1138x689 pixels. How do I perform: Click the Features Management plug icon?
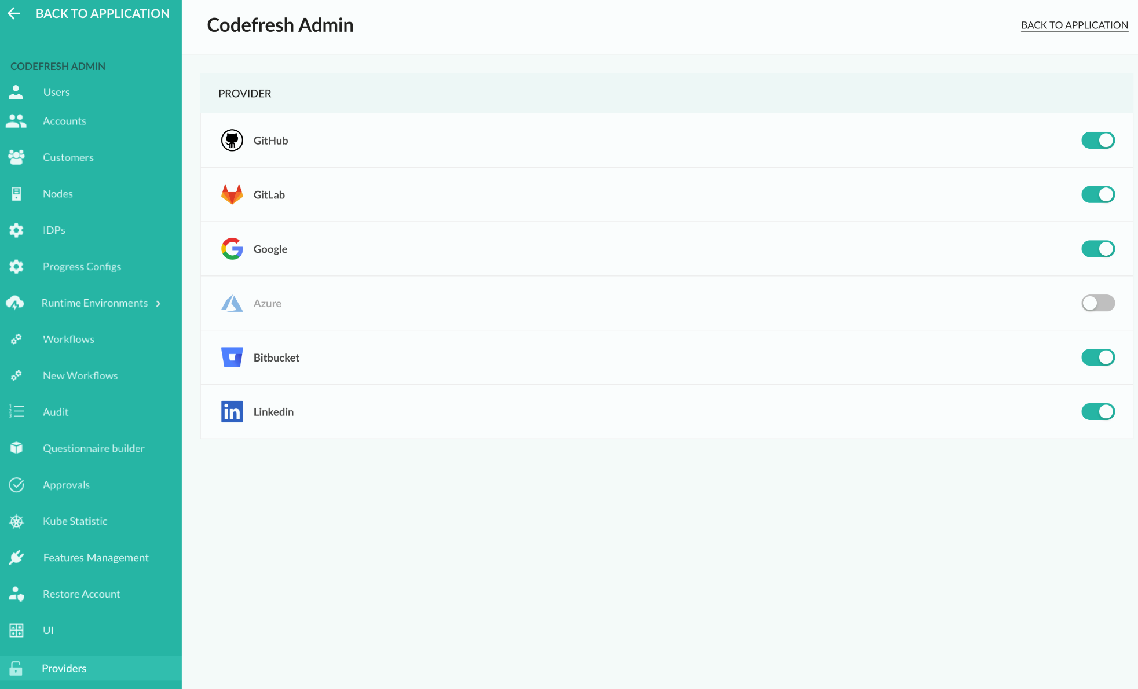(x=16, y=558)
